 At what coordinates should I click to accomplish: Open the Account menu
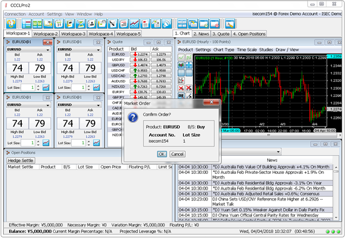pyautogui.click(x=36, y=14)
